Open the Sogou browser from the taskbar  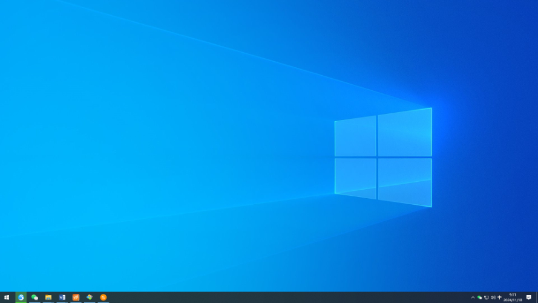pos(21,298)
